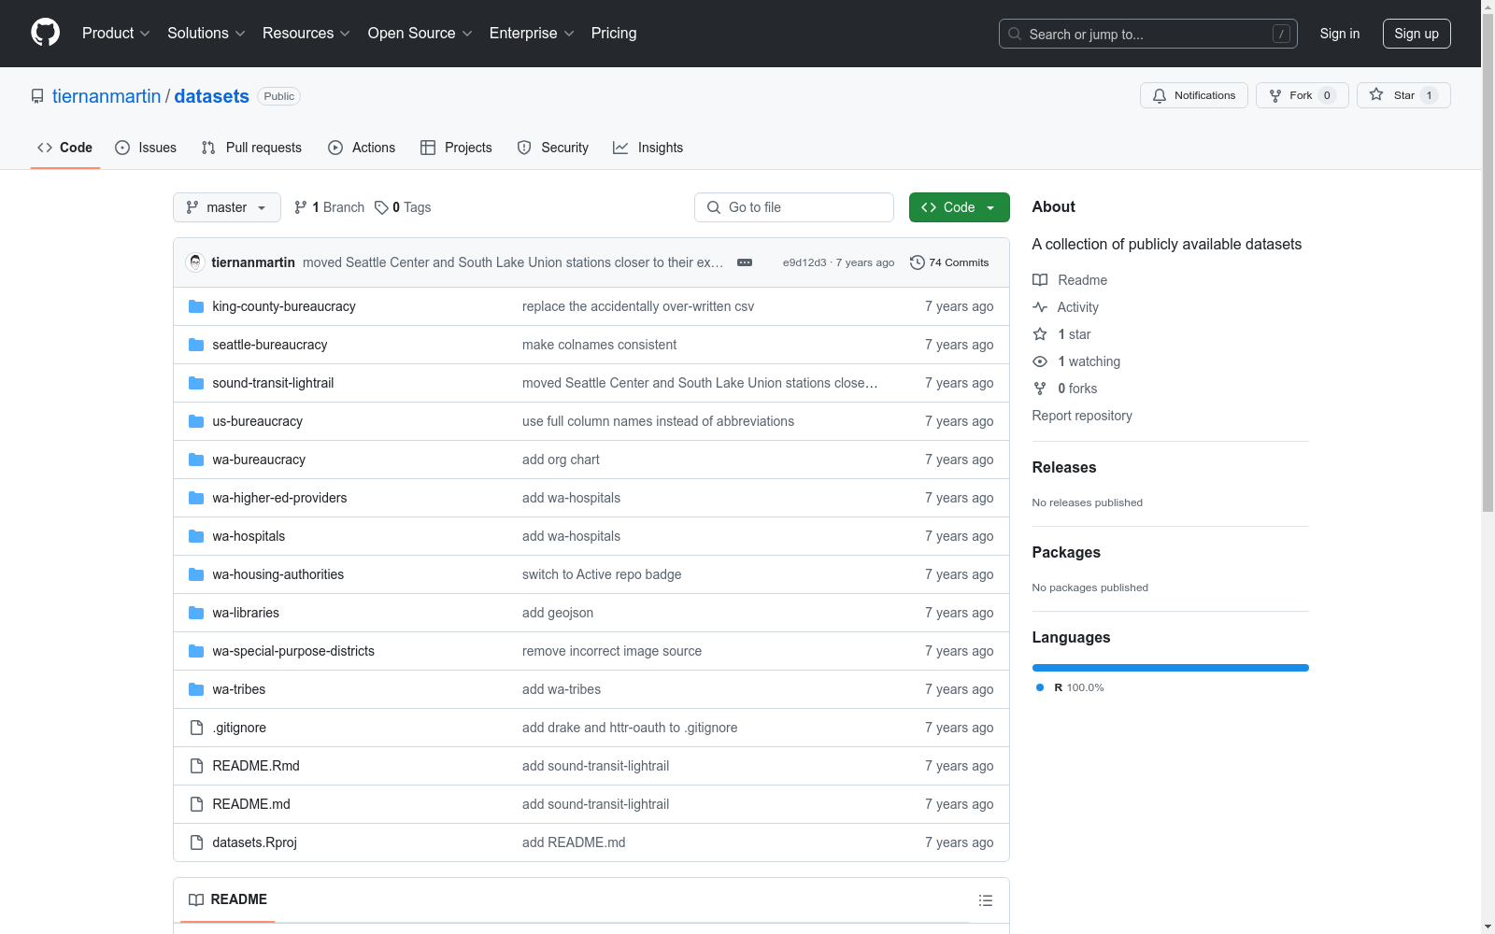Open the 0 forks link

(x=1065, y=389)
